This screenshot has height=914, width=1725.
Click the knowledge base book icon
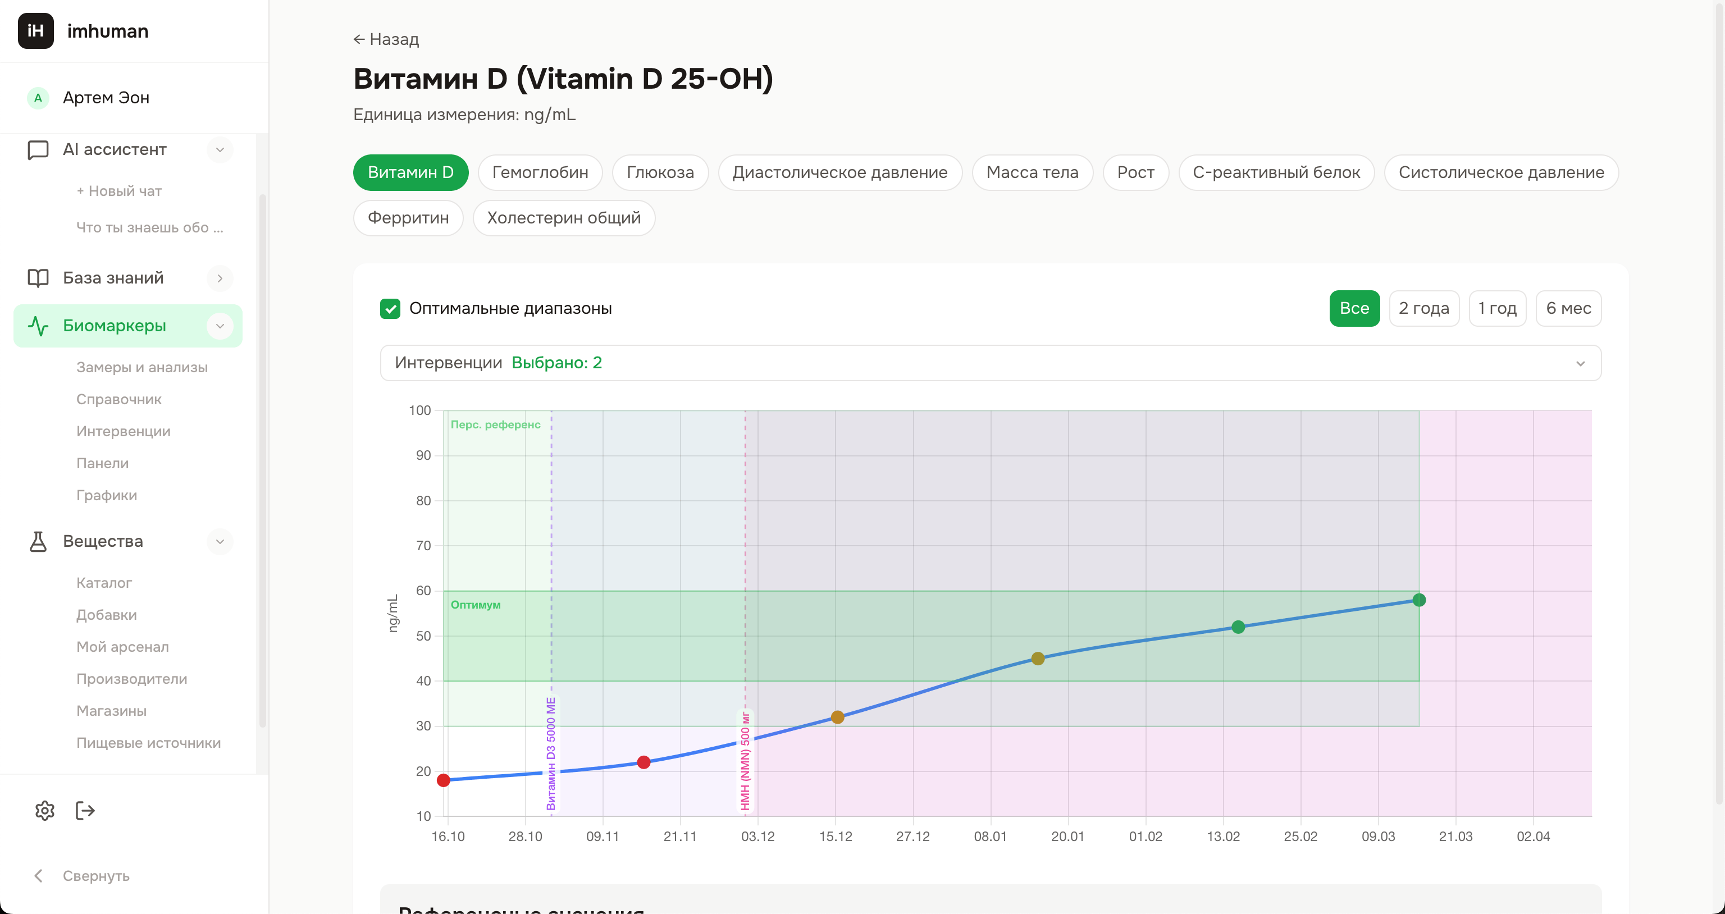38,278
